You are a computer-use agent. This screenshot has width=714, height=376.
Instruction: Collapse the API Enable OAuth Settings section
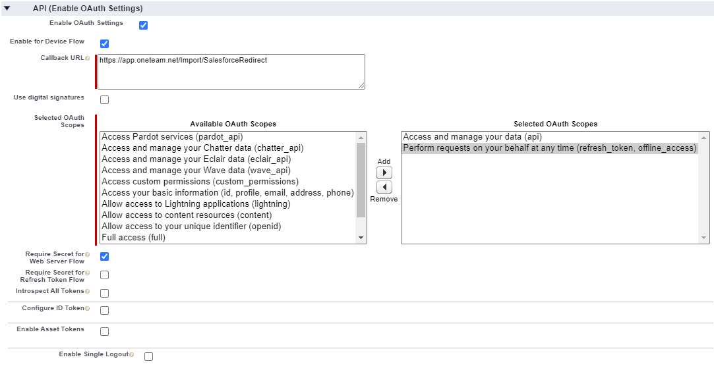(7, 8)
